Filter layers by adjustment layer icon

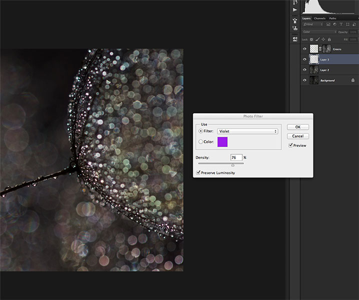click(x=334, y=24)
